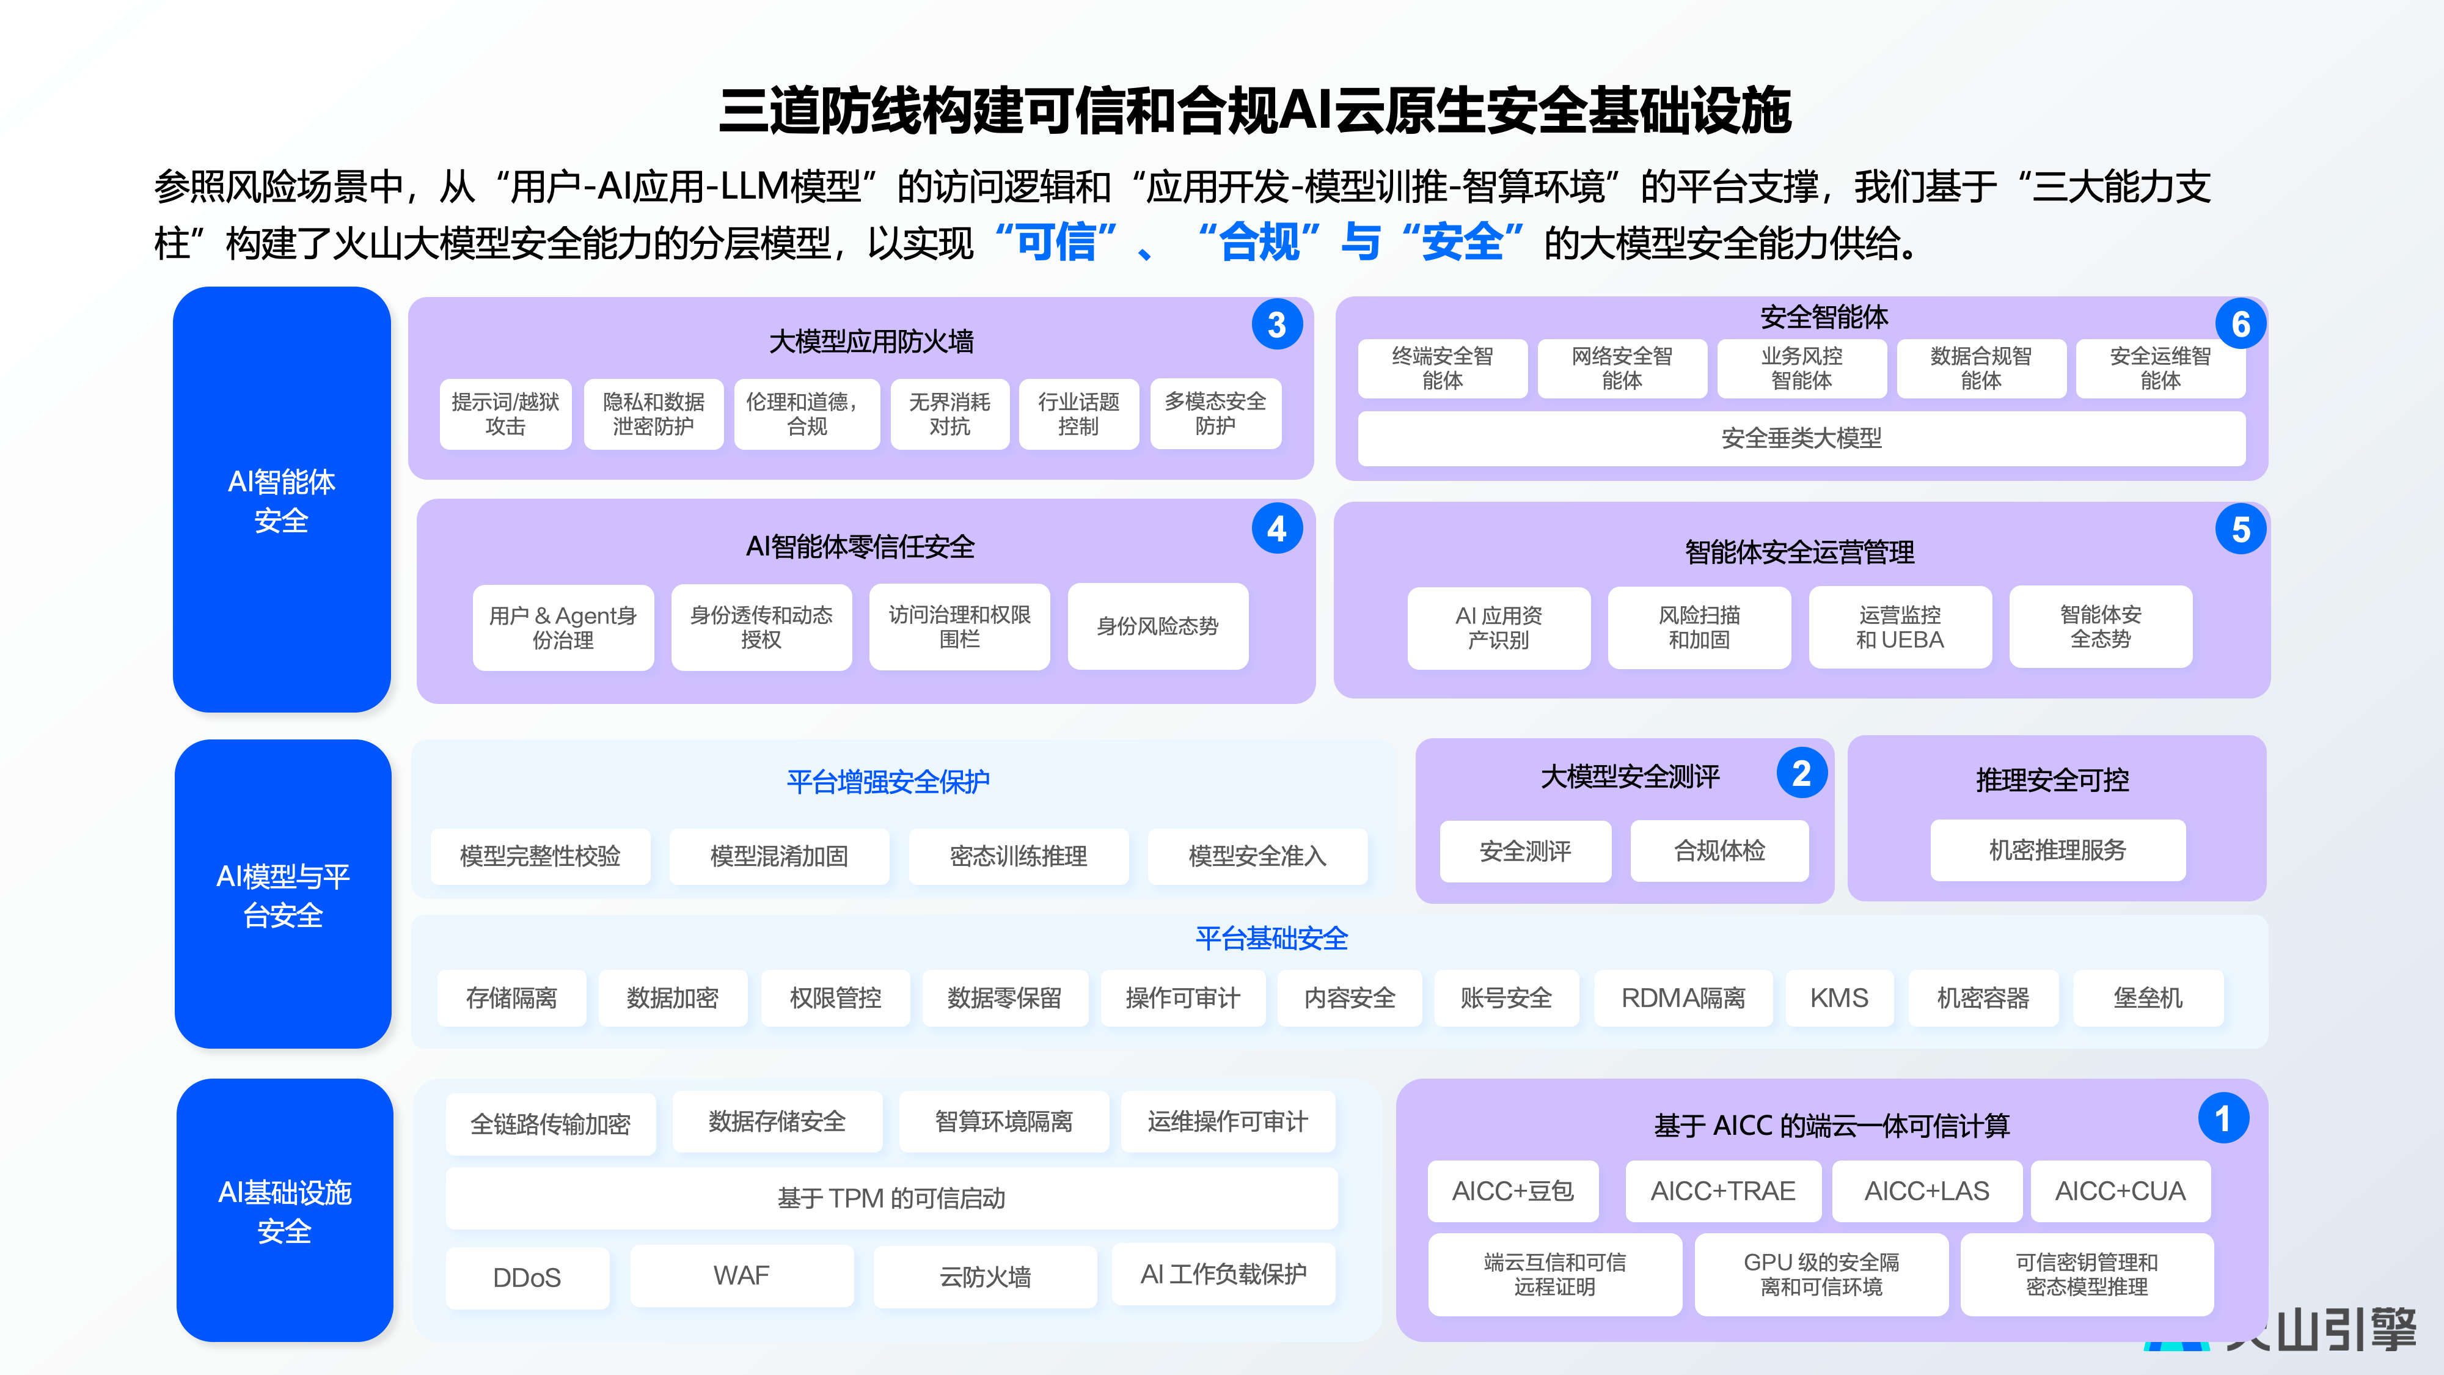Click the blue "AI模型与平台安全" block

(x=283, y=894)
